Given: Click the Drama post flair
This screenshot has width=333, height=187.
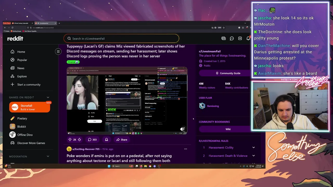Looking at the screenshot, I should (73, 62).
